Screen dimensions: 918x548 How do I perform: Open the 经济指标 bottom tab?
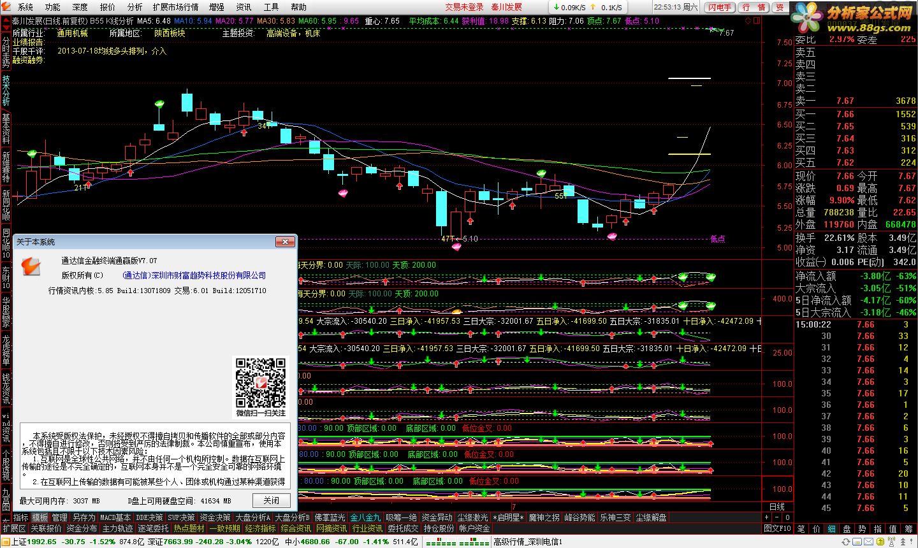(x=261, y=528)
